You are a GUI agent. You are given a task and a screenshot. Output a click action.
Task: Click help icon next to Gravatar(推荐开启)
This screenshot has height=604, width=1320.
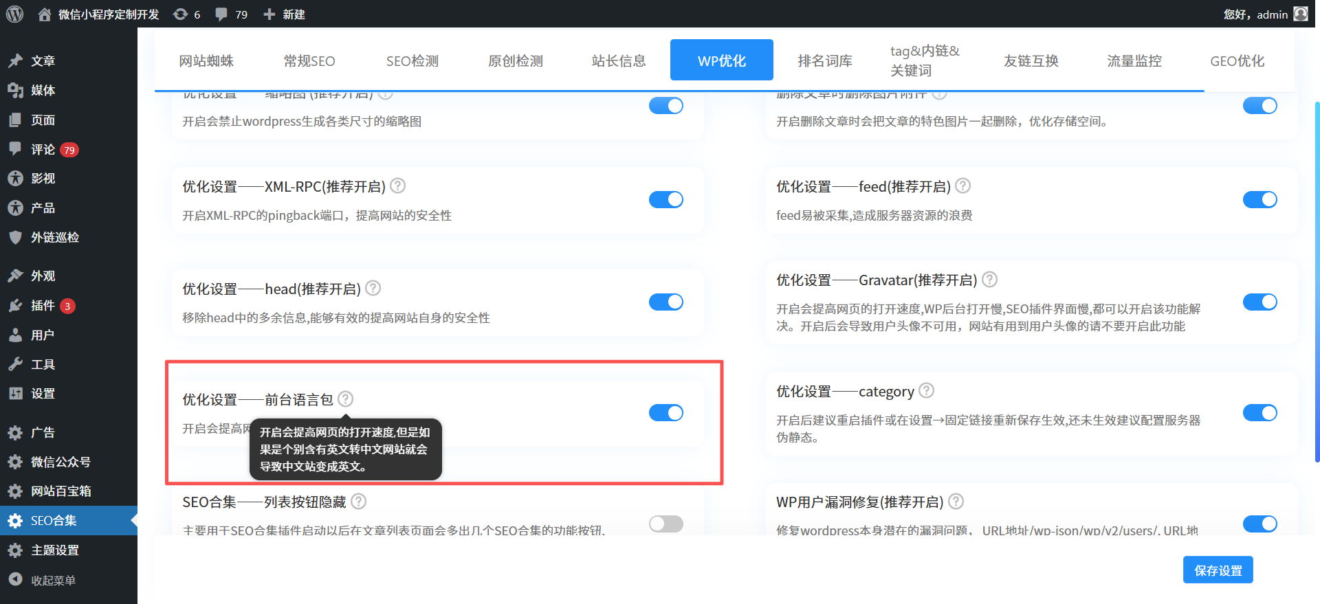click(x=990, y=280)
